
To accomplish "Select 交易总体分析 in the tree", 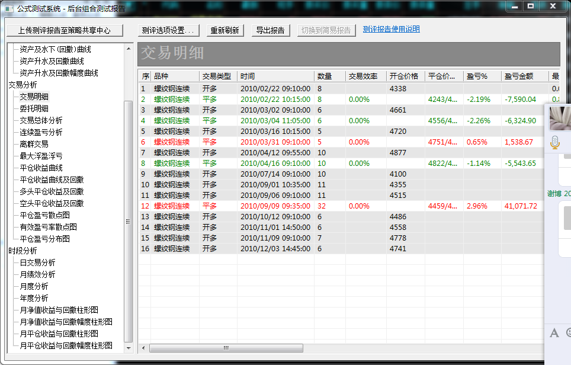I will click(41, 120).
